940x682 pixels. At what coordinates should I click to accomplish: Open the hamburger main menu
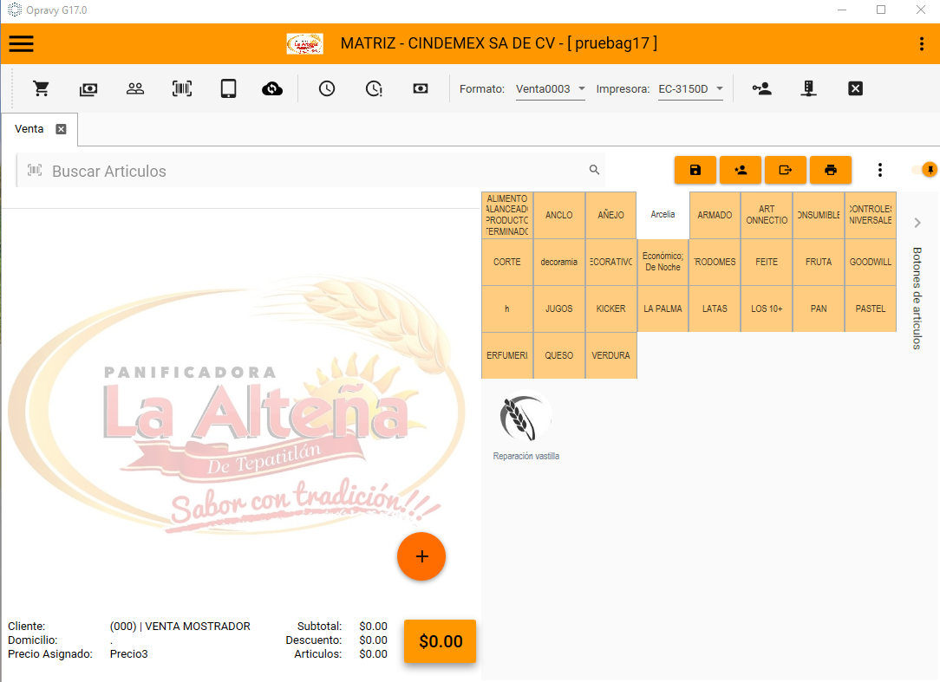(x=21, y=43)
